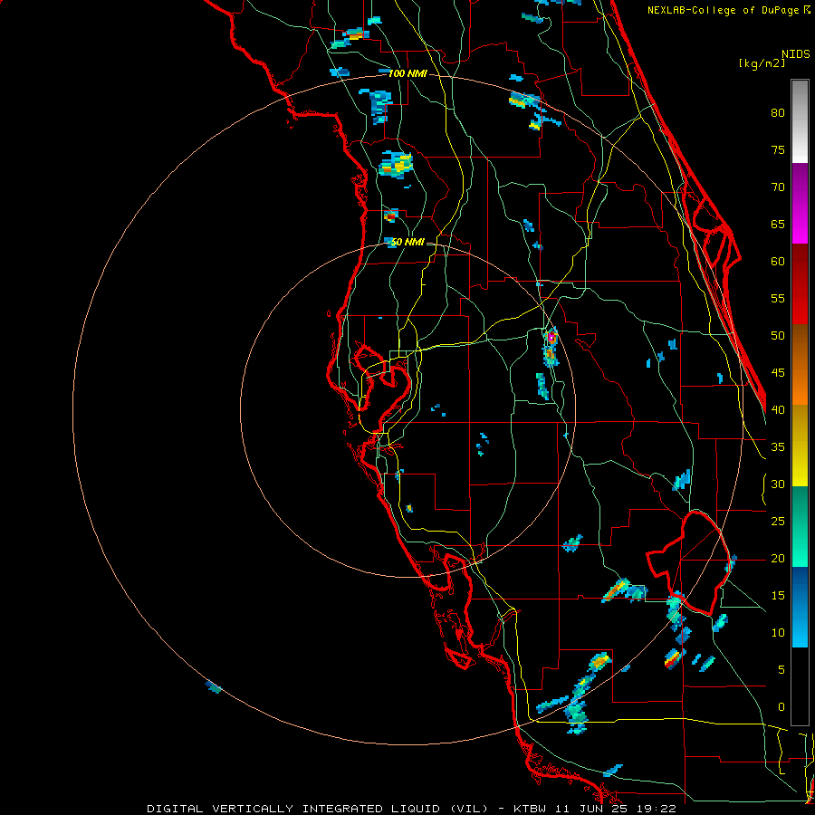The height and width of the screenshot is (815, 815).
Task: Click the scale value 0
Action: click(x=781, y=707)
